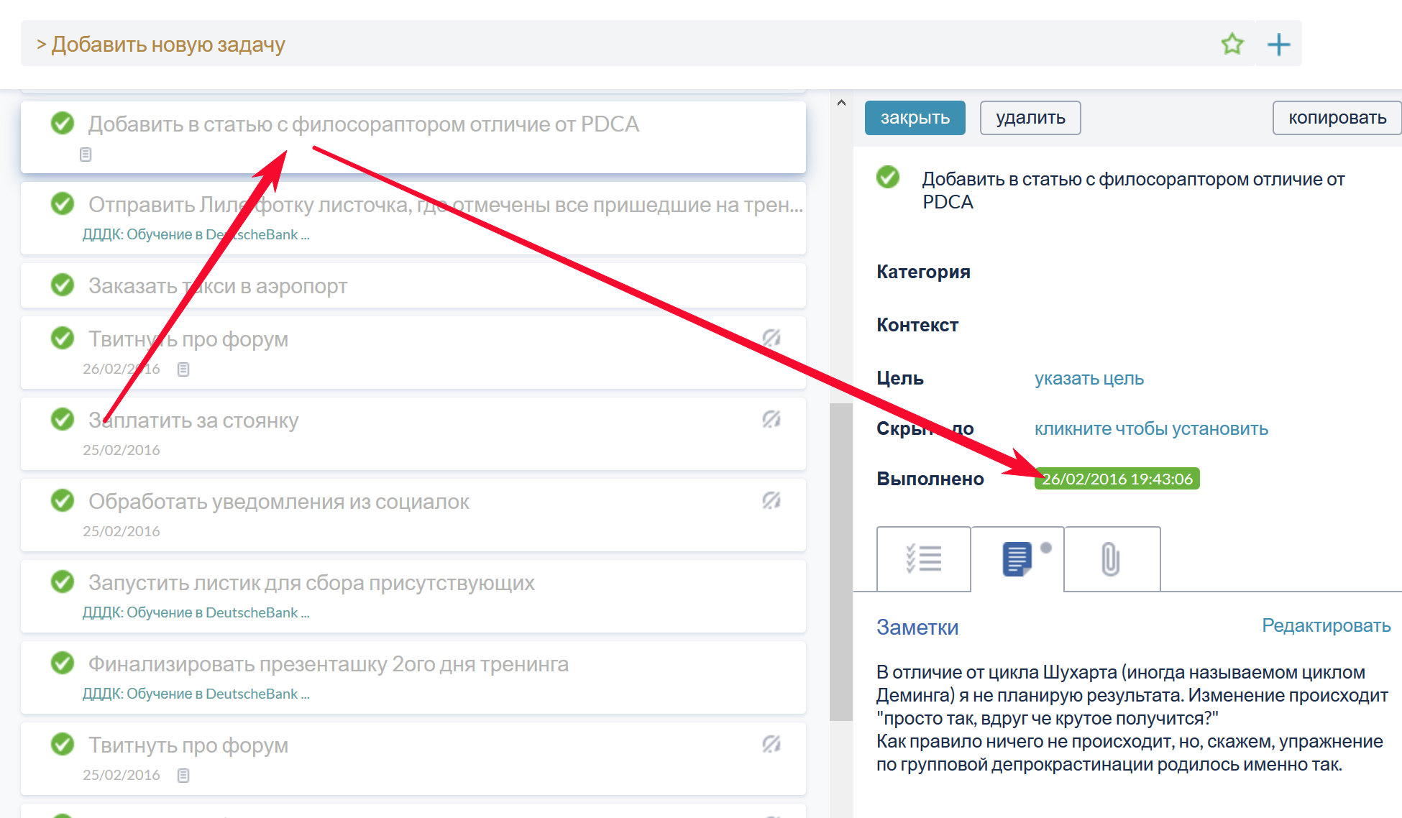The image size is (1402, 818).
Task: Click note icon beside 26/02/2016 date
Action: pos(183,369)
